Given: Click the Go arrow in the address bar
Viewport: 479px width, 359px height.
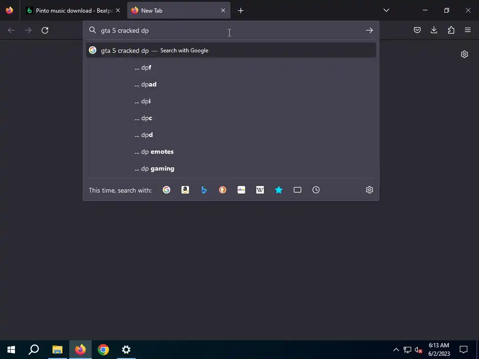Looking at the screenshot, I should point(370,30).
